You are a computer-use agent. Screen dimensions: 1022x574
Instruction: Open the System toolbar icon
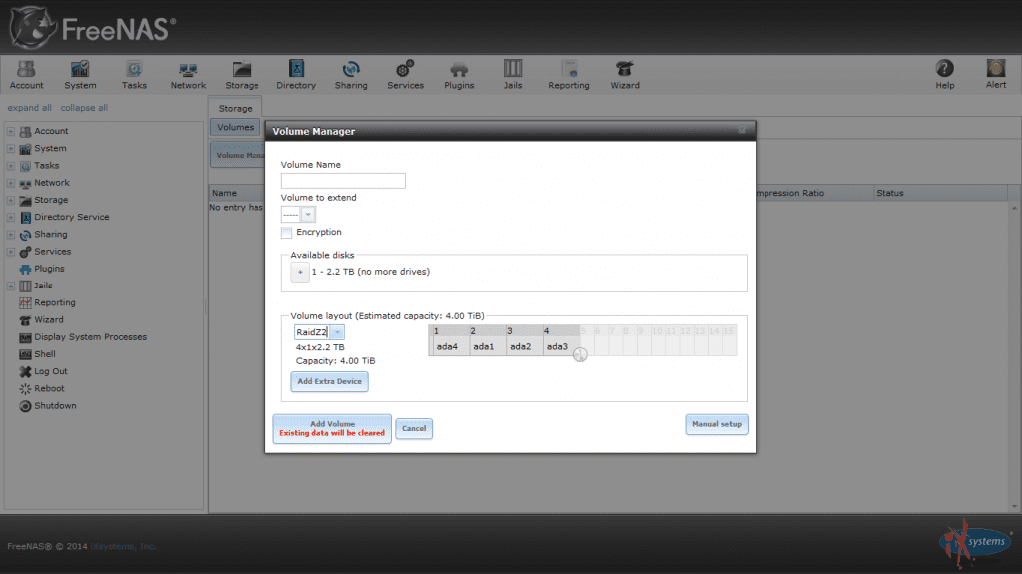tap(80, 74)
